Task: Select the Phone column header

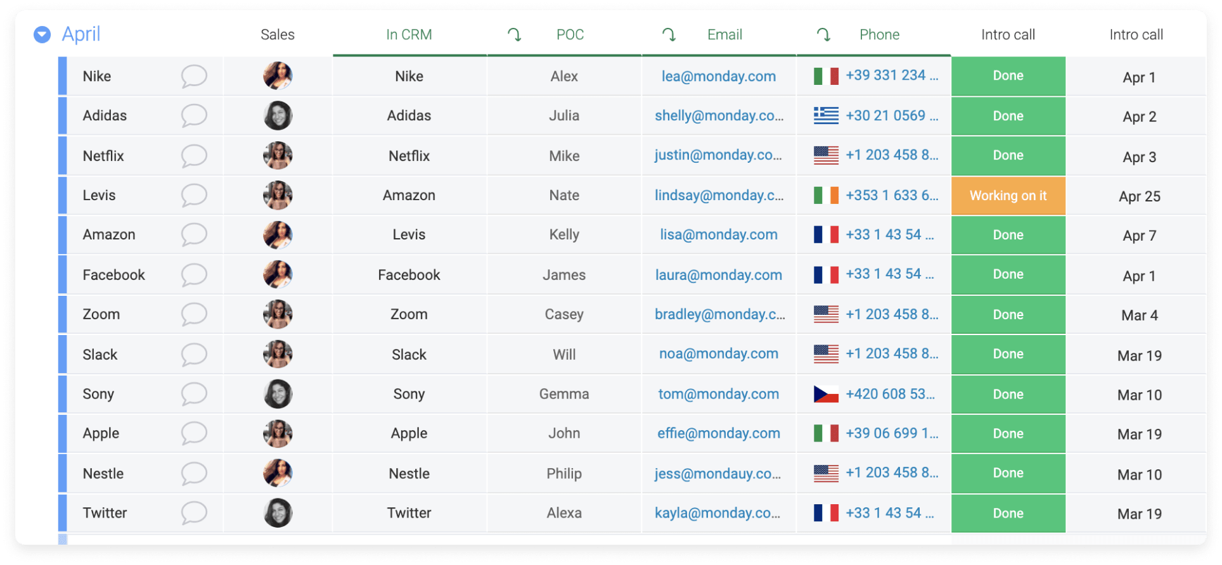Action: click(880, 35)
